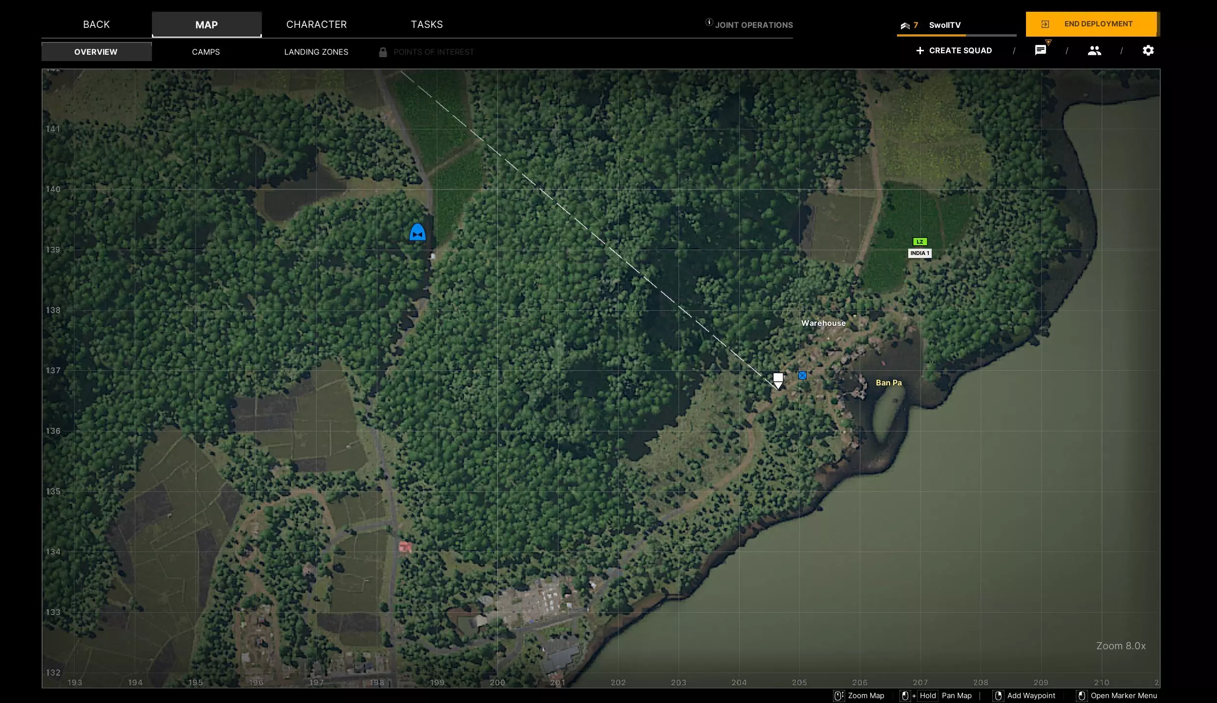Screen dimensions: 1217x703
Task: Select the blue square objective marker
Action: tap(802, 375)
